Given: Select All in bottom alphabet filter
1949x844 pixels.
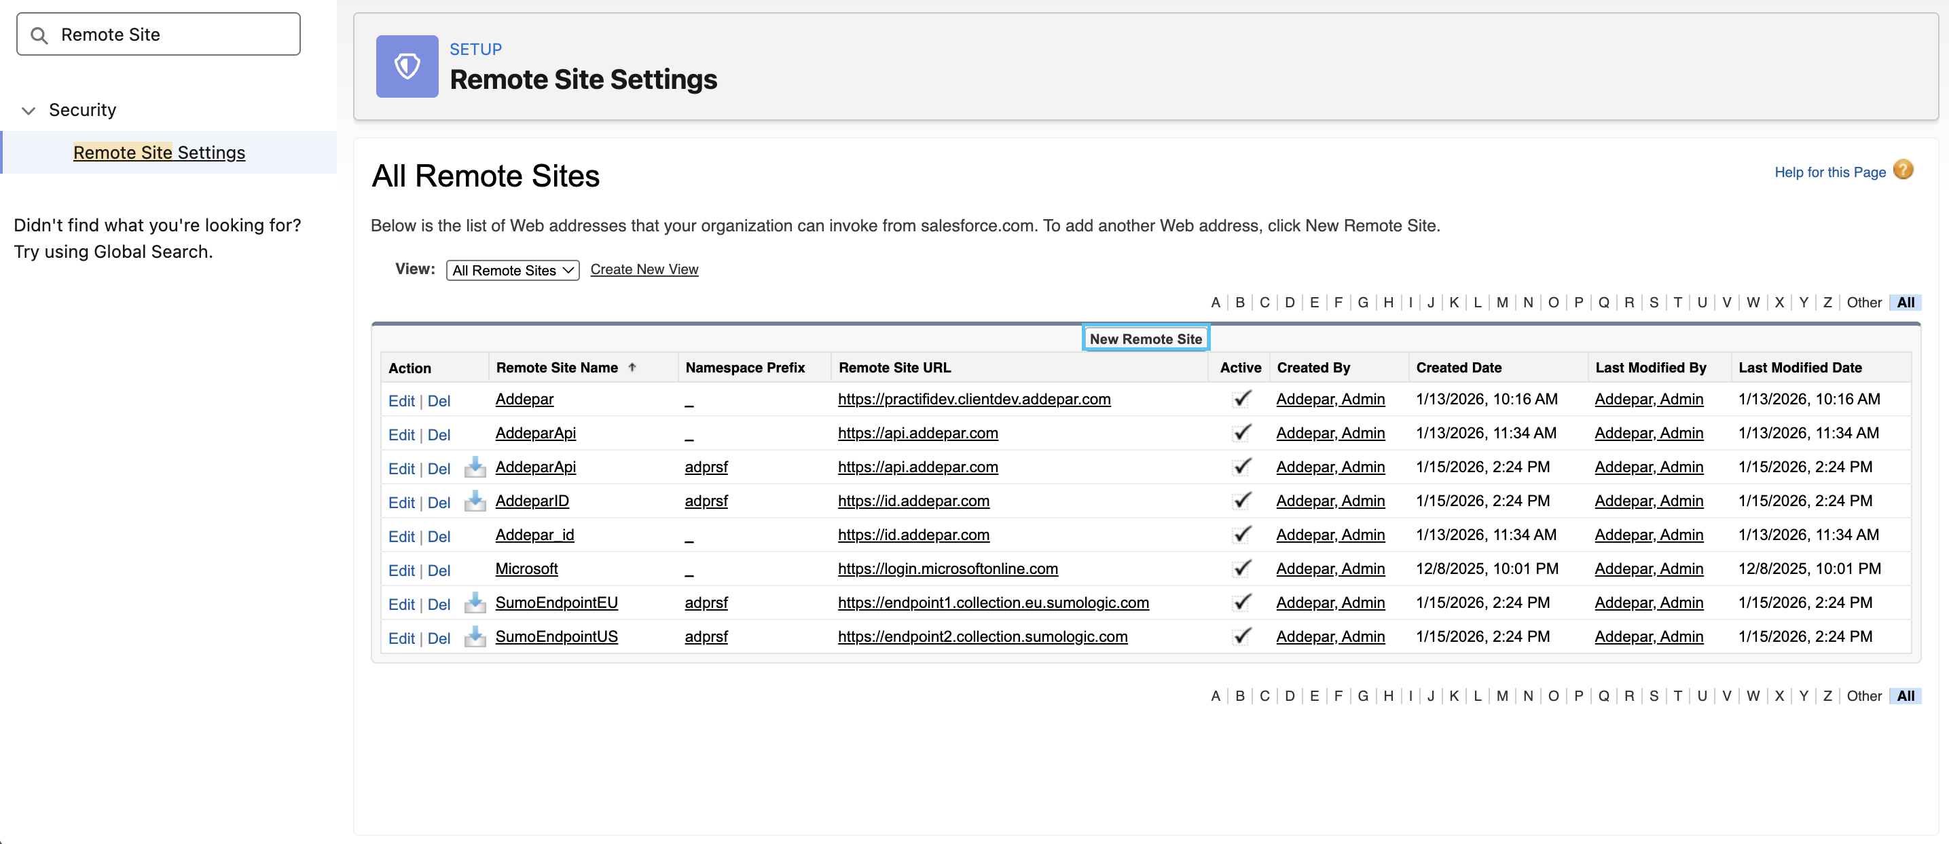Looking at the screenshot, I should click(1905, 696).
